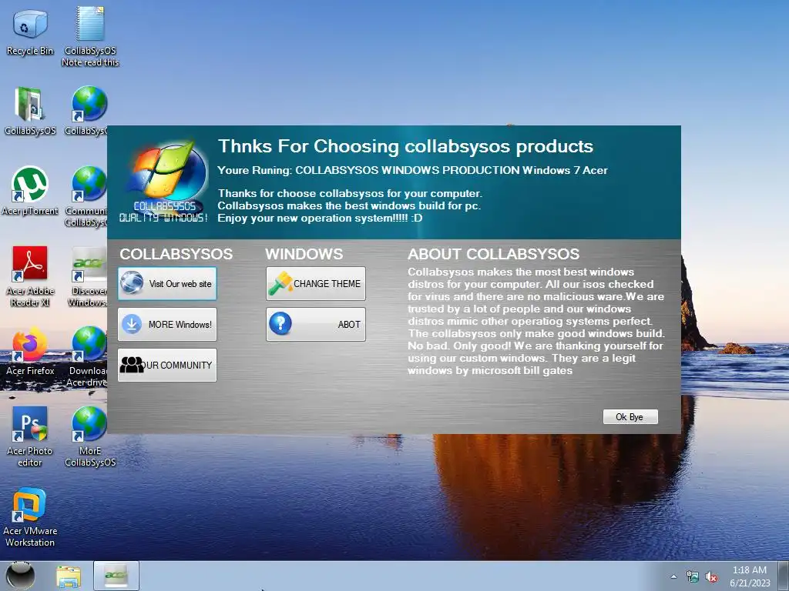Open the Start menu orb
This screenshot has height=591, width=789.
tap(20, 576)
